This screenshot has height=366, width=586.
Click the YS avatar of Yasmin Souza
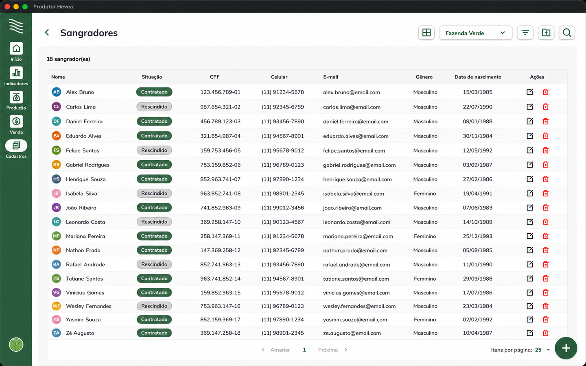click(x=56, y=319)
